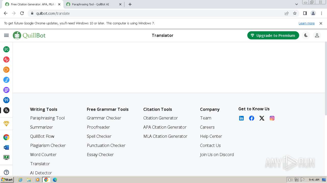The height and width of the screenshot is (183, 327).
Task: Dismiss the Chrome update notification bar
Action: (321, 23)
